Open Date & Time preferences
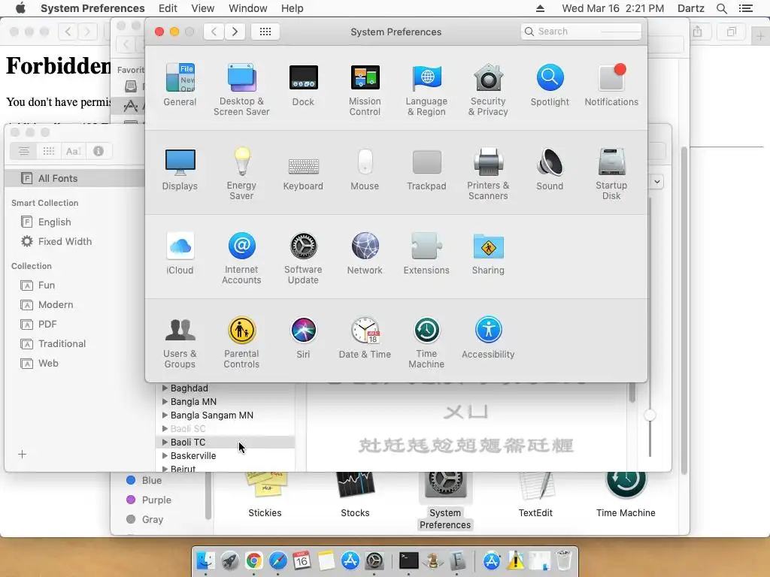The height and width of the screenshot is (577, 770). point(365,337)
